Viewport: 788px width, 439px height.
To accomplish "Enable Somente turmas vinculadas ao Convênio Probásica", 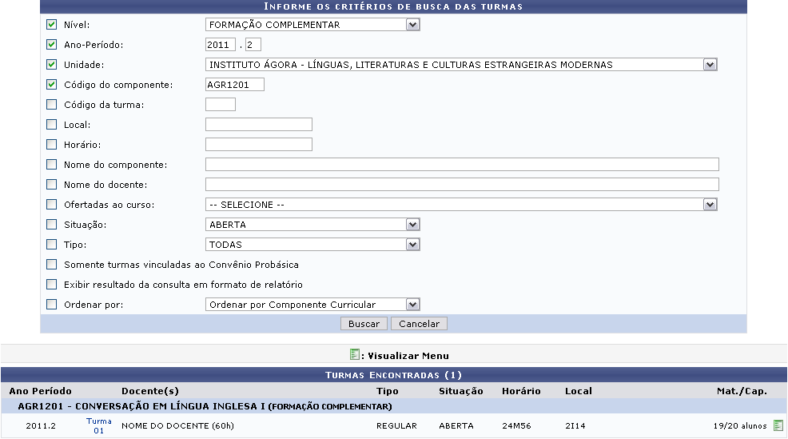I will coord(52,265).
